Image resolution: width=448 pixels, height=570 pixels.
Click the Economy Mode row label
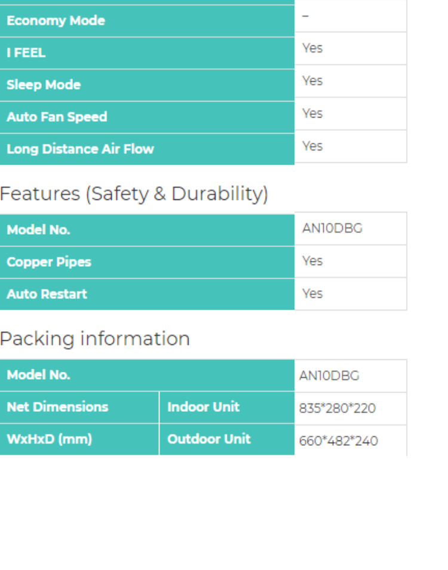click(56, 20)
